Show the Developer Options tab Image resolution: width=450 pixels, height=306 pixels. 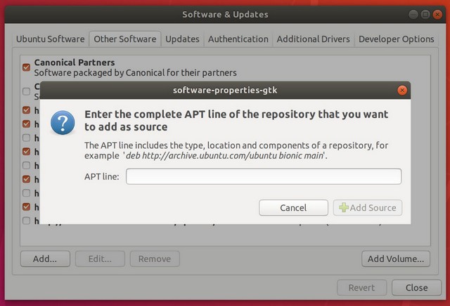[397, 39]
